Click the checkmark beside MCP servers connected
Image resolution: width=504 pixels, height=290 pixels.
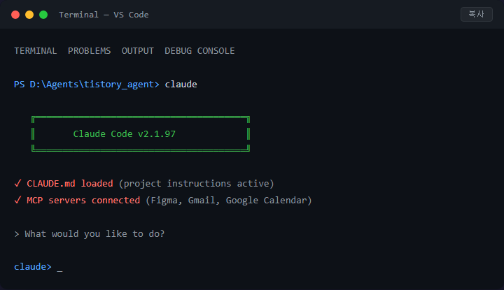[17, 200]
